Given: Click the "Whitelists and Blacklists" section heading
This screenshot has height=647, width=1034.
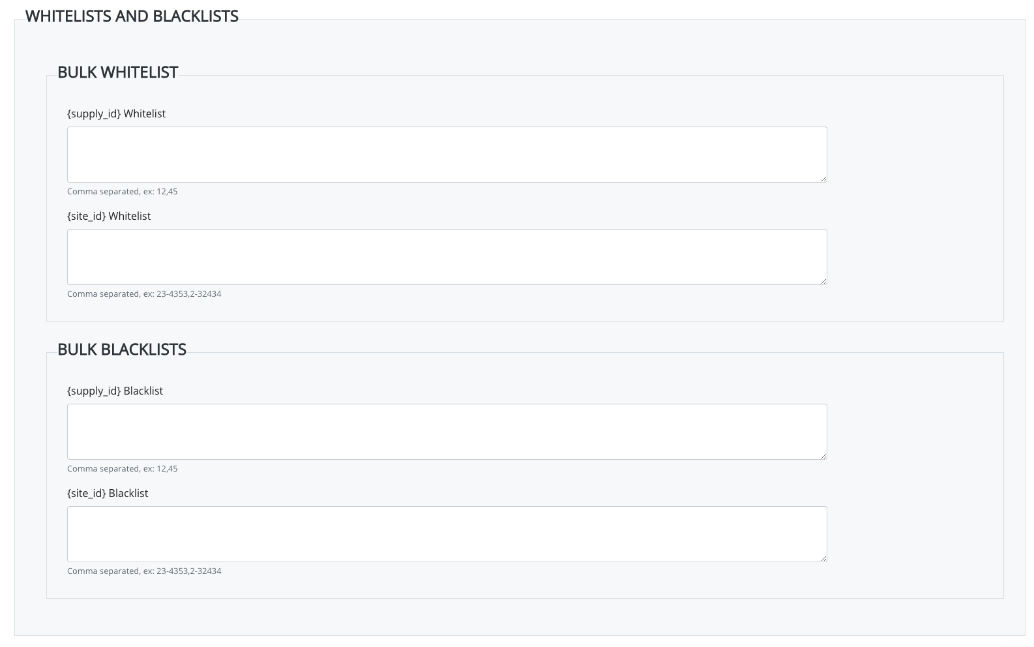Looking at the screenshot, I should [132, 16].
